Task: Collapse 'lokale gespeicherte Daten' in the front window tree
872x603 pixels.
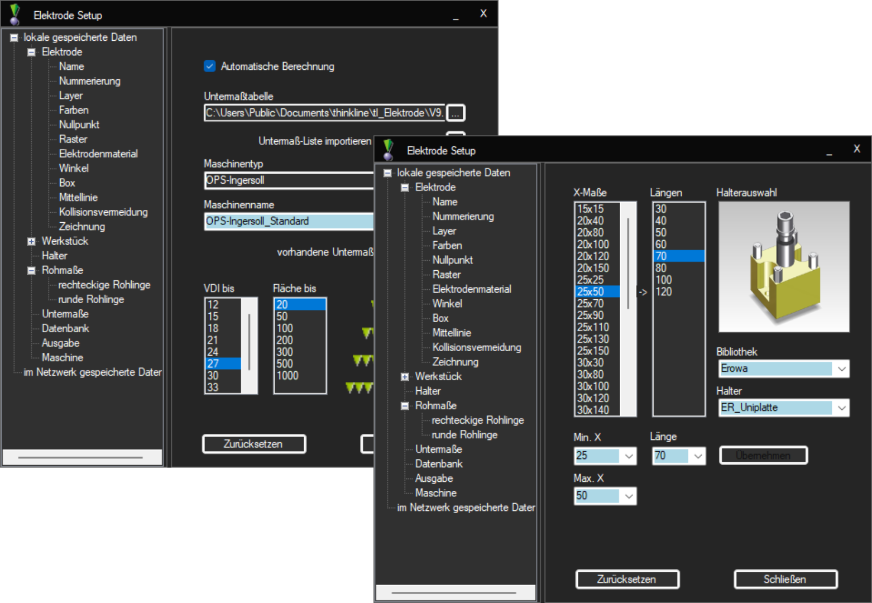Action: 387,173
